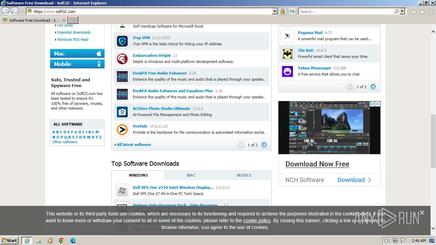Image resolution: width=436 pixels, height=245 pixels.
Task: Click the DeskFX Free Audio Enhancer icon
Action: [x=122, y=76]
